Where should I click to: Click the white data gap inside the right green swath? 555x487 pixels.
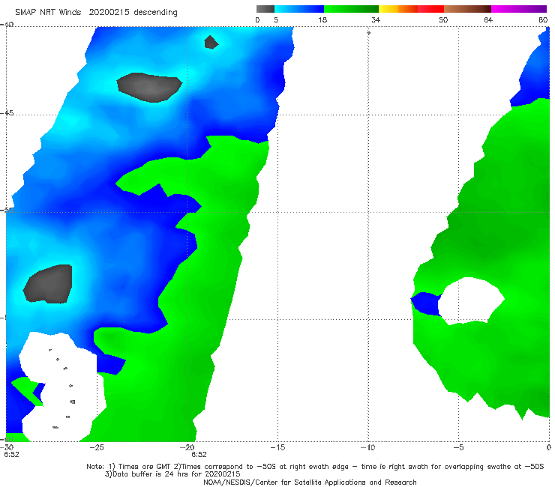471,300
